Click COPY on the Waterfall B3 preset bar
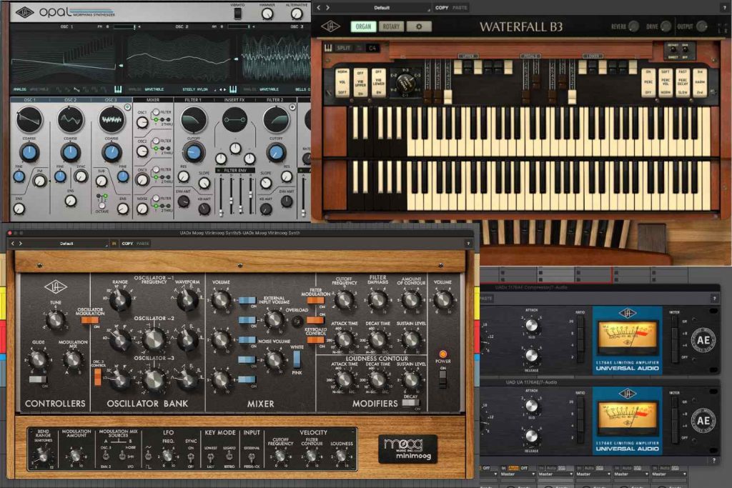The height and width of the screenshot is (488, 732). (x=442, y=7)
